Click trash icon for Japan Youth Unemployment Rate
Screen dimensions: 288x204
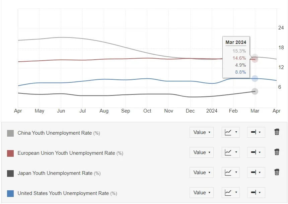click(x=277, y=172)
